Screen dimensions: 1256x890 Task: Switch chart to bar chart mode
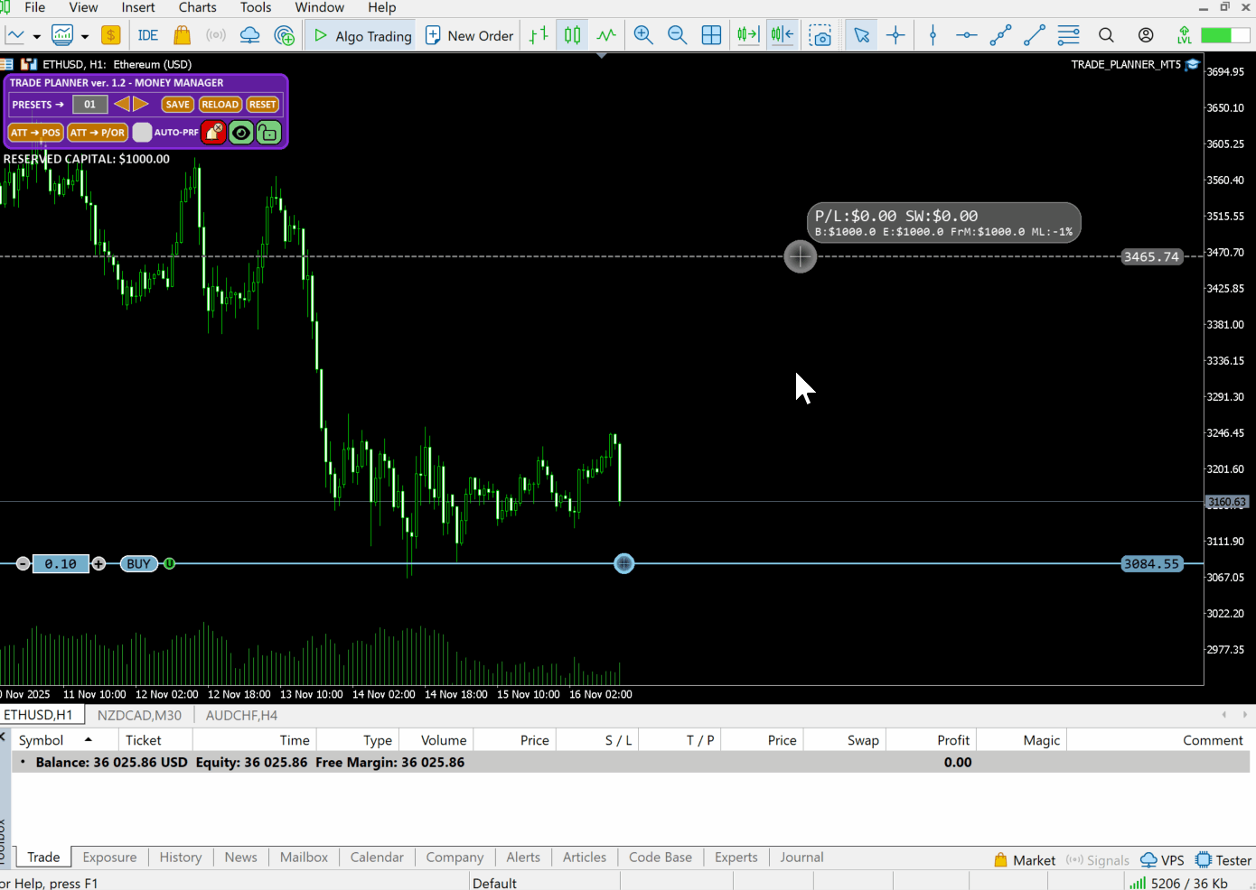[x=539, y=35]
